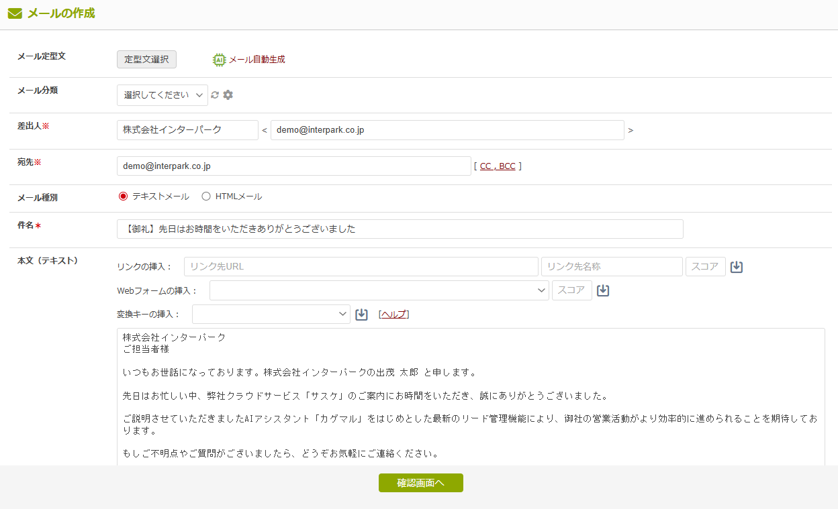The width and height of the screenshot is (838, 509).
Task: Click the BCC link
Action: tap(507, 166)
